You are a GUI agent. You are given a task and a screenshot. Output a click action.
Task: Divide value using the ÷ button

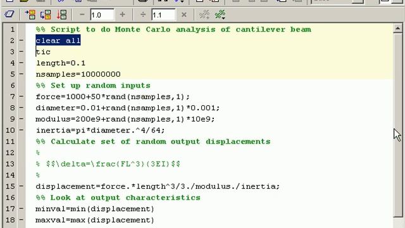tap(143, 15)
